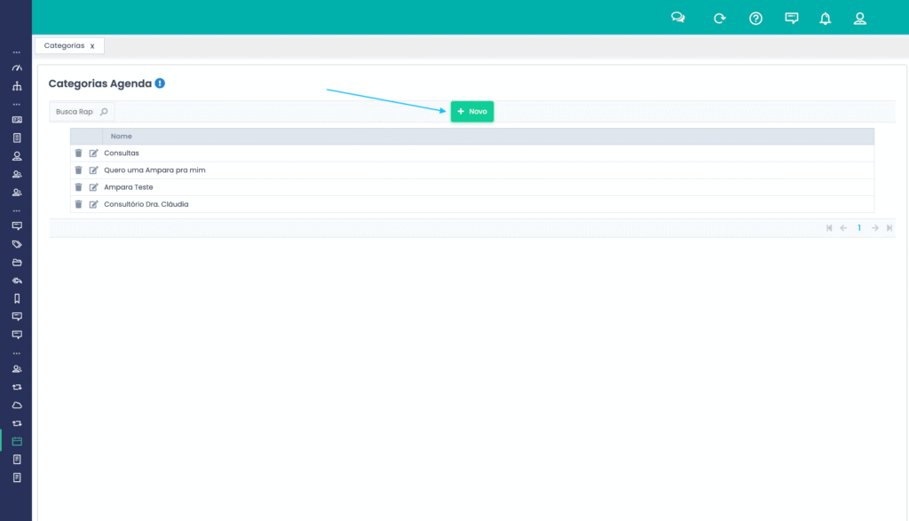
Task: Click the refresh icon in top bar
Action: (x=719, y=18)
